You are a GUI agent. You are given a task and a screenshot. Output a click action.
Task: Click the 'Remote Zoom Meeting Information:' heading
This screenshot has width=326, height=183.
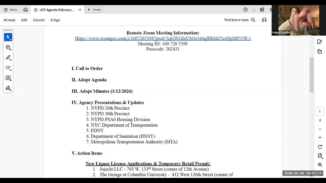163,33
